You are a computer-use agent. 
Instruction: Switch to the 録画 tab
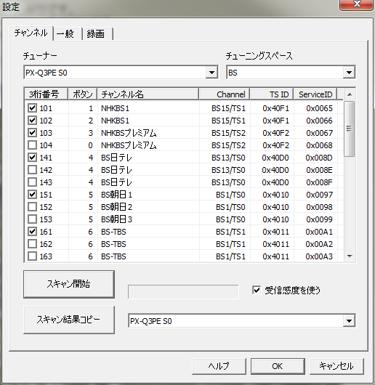(97, 33)
